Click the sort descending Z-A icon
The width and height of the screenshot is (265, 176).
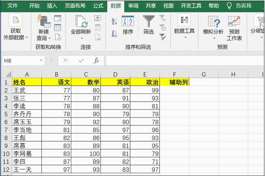click(114, 32)
